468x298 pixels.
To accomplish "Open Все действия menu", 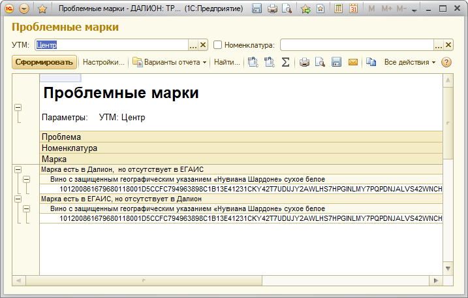I will pos(409,62).
